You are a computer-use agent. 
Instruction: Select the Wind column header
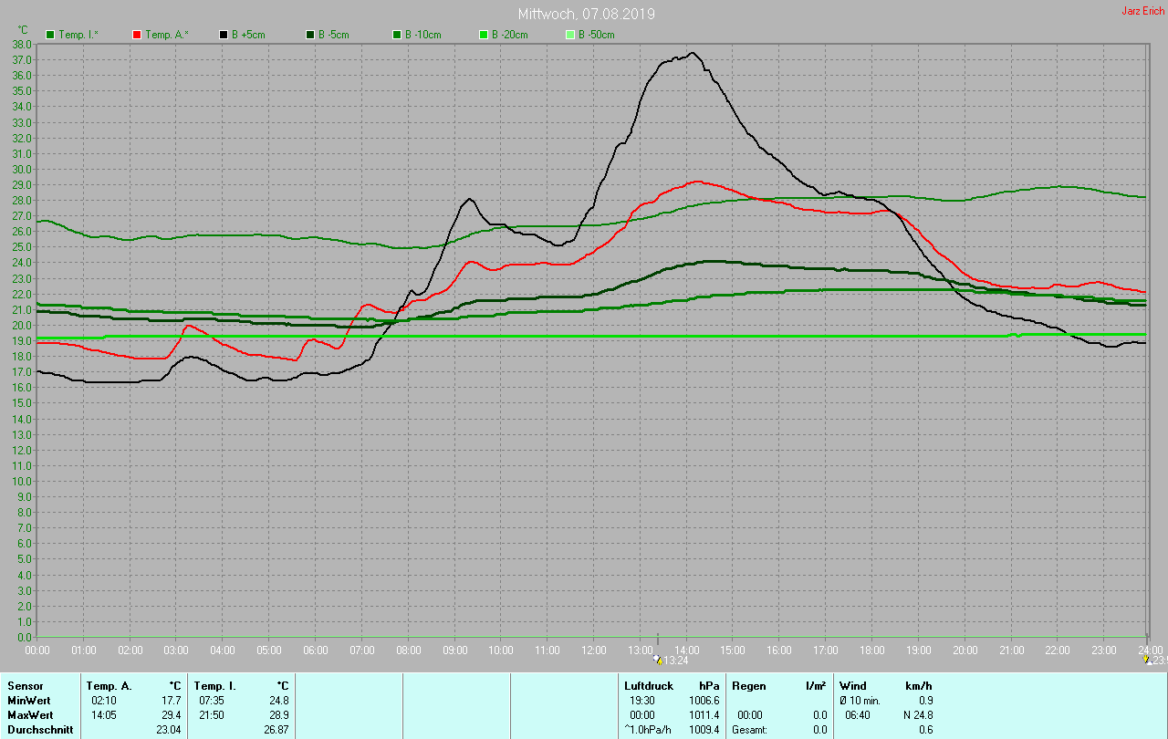pyautogui.click(x=853, y=686)
